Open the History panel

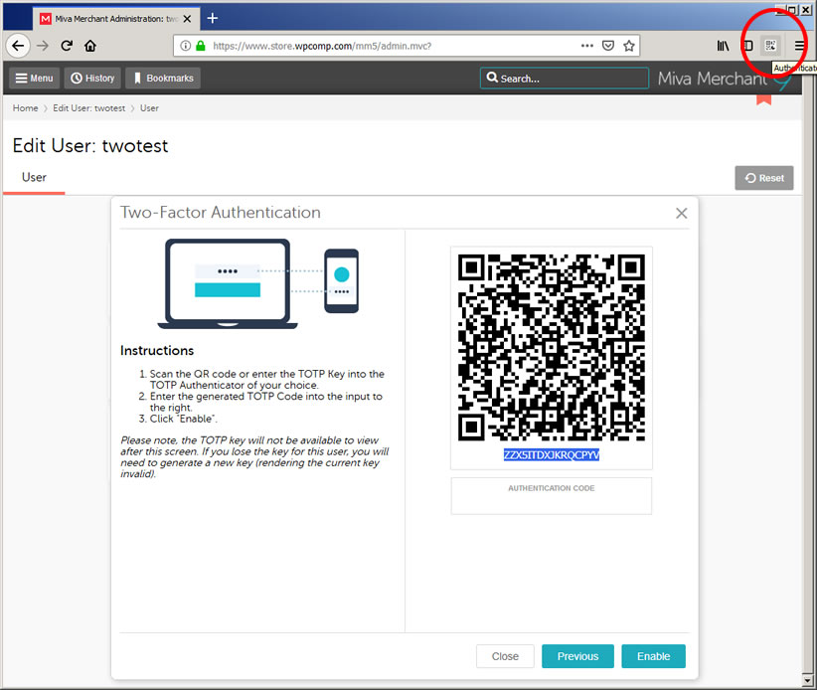(91, 79)
